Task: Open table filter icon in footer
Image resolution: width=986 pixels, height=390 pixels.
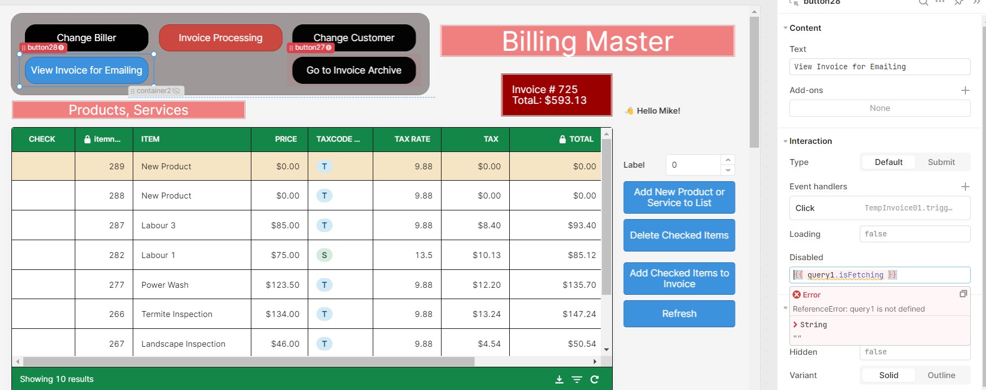Action: point(577,380)
